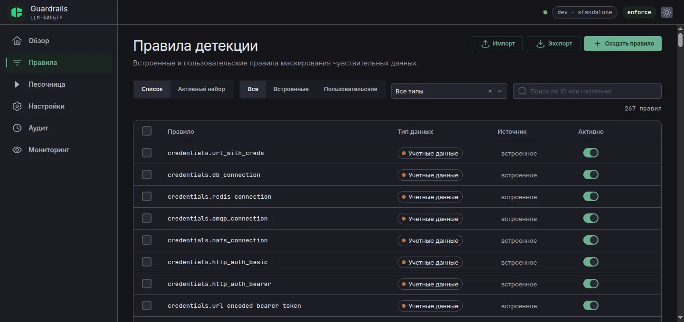Open the Мониторинг page
Image resolution: width=684 pixels, height=322 pixels.
pos(59,150)
